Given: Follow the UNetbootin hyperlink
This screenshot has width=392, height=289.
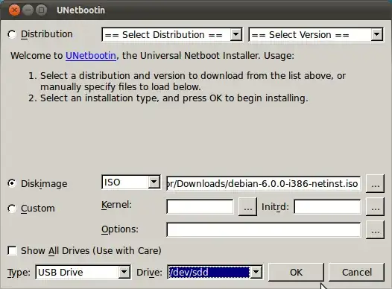Looking at the screenshot, I should [x=91, y=56].
